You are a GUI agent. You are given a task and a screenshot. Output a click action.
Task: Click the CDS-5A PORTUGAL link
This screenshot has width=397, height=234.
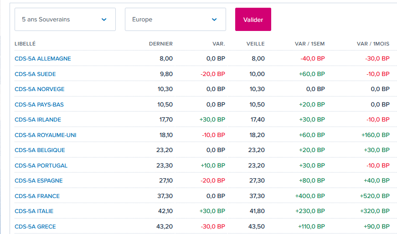41,165
